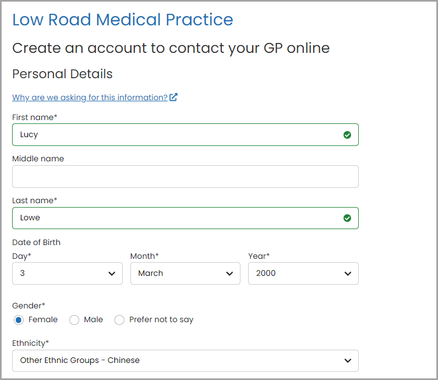Click the Female label text

coord(43,319)
